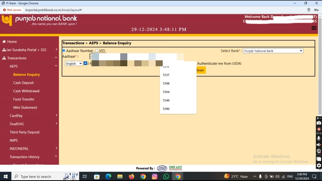Pick autofill suggestion 7204

pyautogui.click(x=178, y=92)
